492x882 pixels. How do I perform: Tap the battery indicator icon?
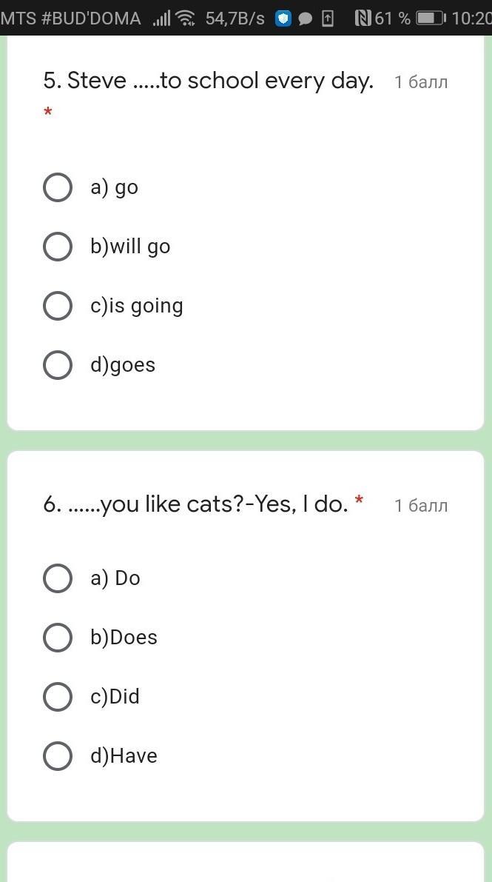tap(429, 18)
